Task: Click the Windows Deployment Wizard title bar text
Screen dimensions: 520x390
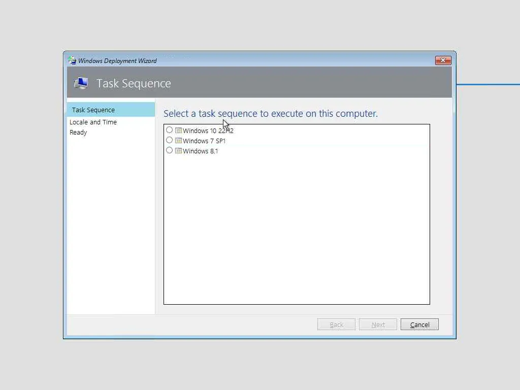Action: [117, 61]
